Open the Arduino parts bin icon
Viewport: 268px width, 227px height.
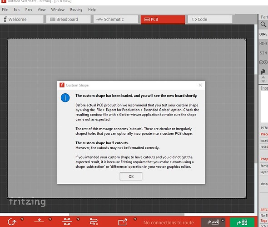point(263,62)
